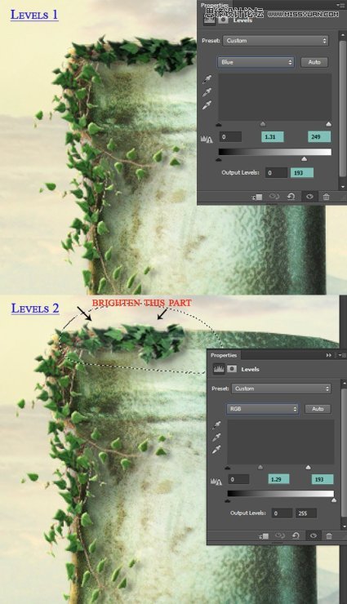Click shadow input slider in RGB panel
347x604 pixels.
228,467
